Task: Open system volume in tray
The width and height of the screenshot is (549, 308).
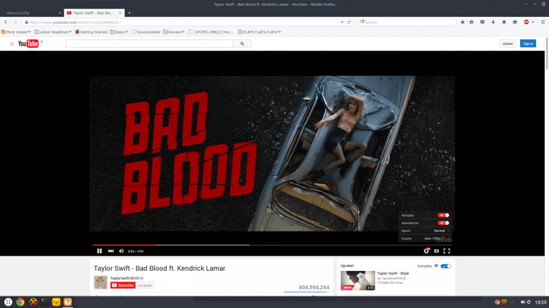Action: [x=522, y=302]
